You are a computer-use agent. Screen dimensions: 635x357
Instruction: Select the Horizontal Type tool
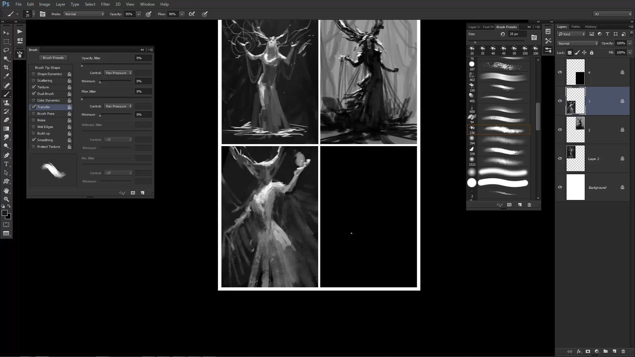[6, 164]
